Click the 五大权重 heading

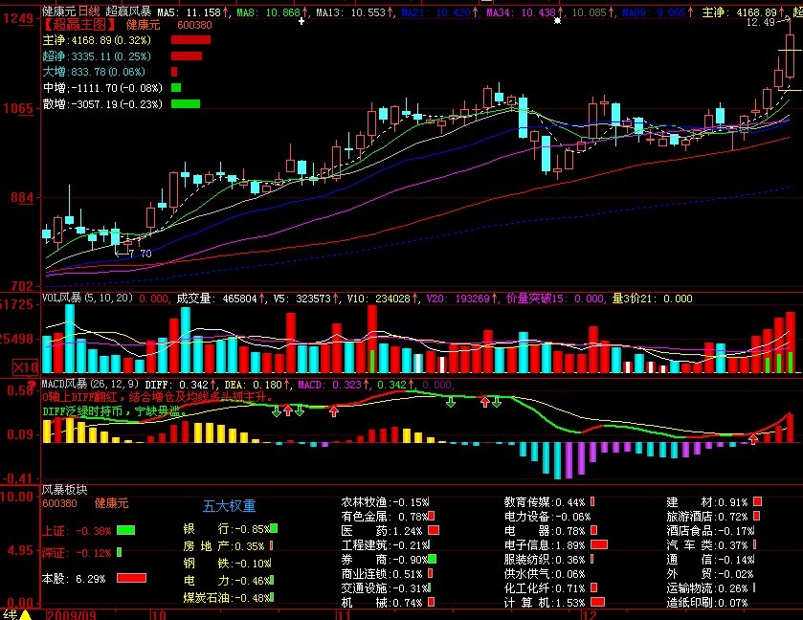tap(230, 506)
